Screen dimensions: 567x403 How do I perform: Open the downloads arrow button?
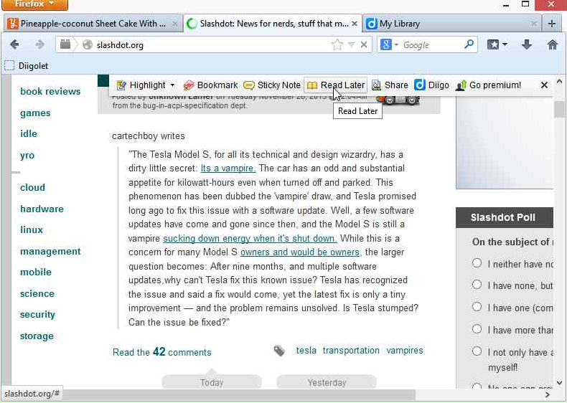tap(527, 45)
